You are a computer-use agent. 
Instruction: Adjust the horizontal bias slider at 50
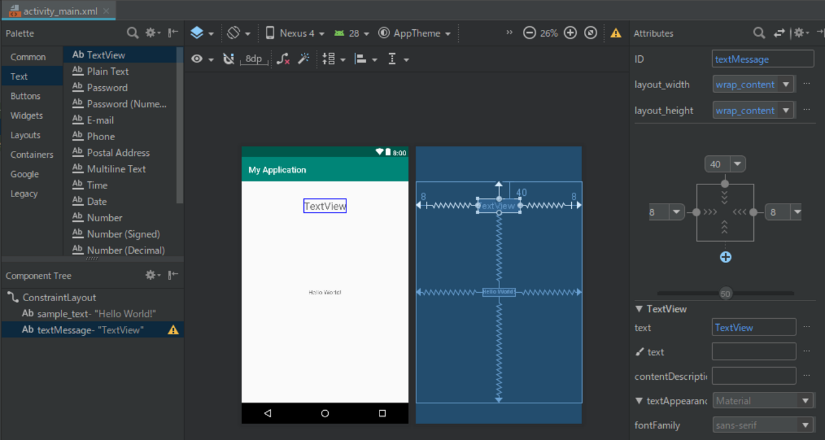click(x=725, y=294)
